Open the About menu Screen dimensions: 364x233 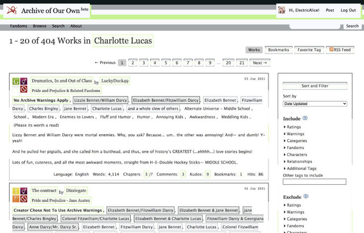(x=76, y=26)
